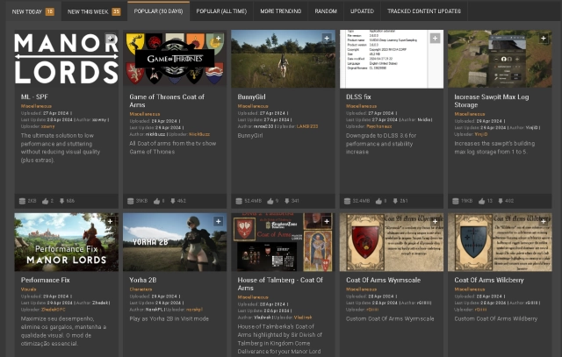Click the Game of Thrones shields thumbnail

pyautogui.click(x=175, y=59)
